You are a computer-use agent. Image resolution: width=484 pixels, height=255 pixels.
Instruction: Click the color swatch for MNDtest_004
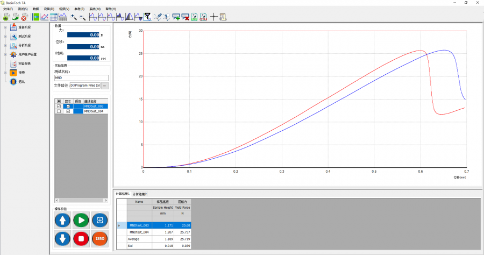coord(79,111)
